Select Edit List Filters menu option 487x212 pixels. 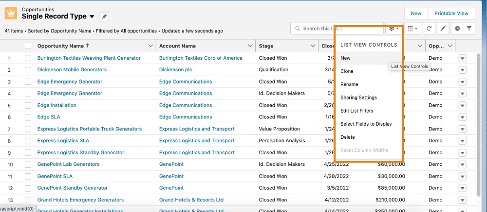click(356, 111)
